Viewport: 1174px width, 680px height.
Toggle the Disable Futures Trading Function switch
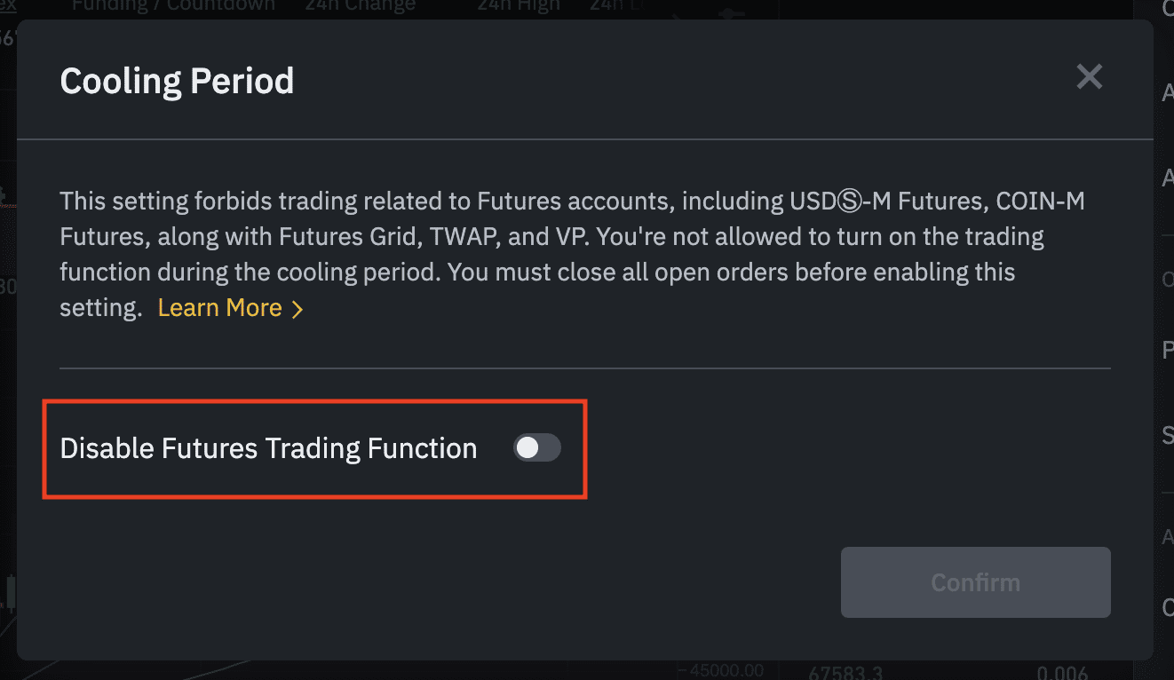(x=537, y=448)
